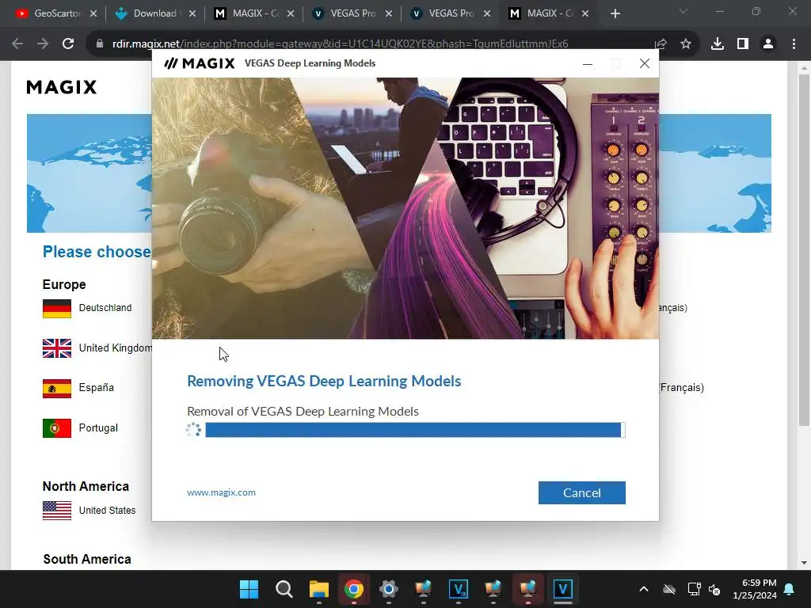Screen dimensions: 811x608
Task: Cancel removal of VEGAS Deep Learning Models
Action: coord(582,492)
